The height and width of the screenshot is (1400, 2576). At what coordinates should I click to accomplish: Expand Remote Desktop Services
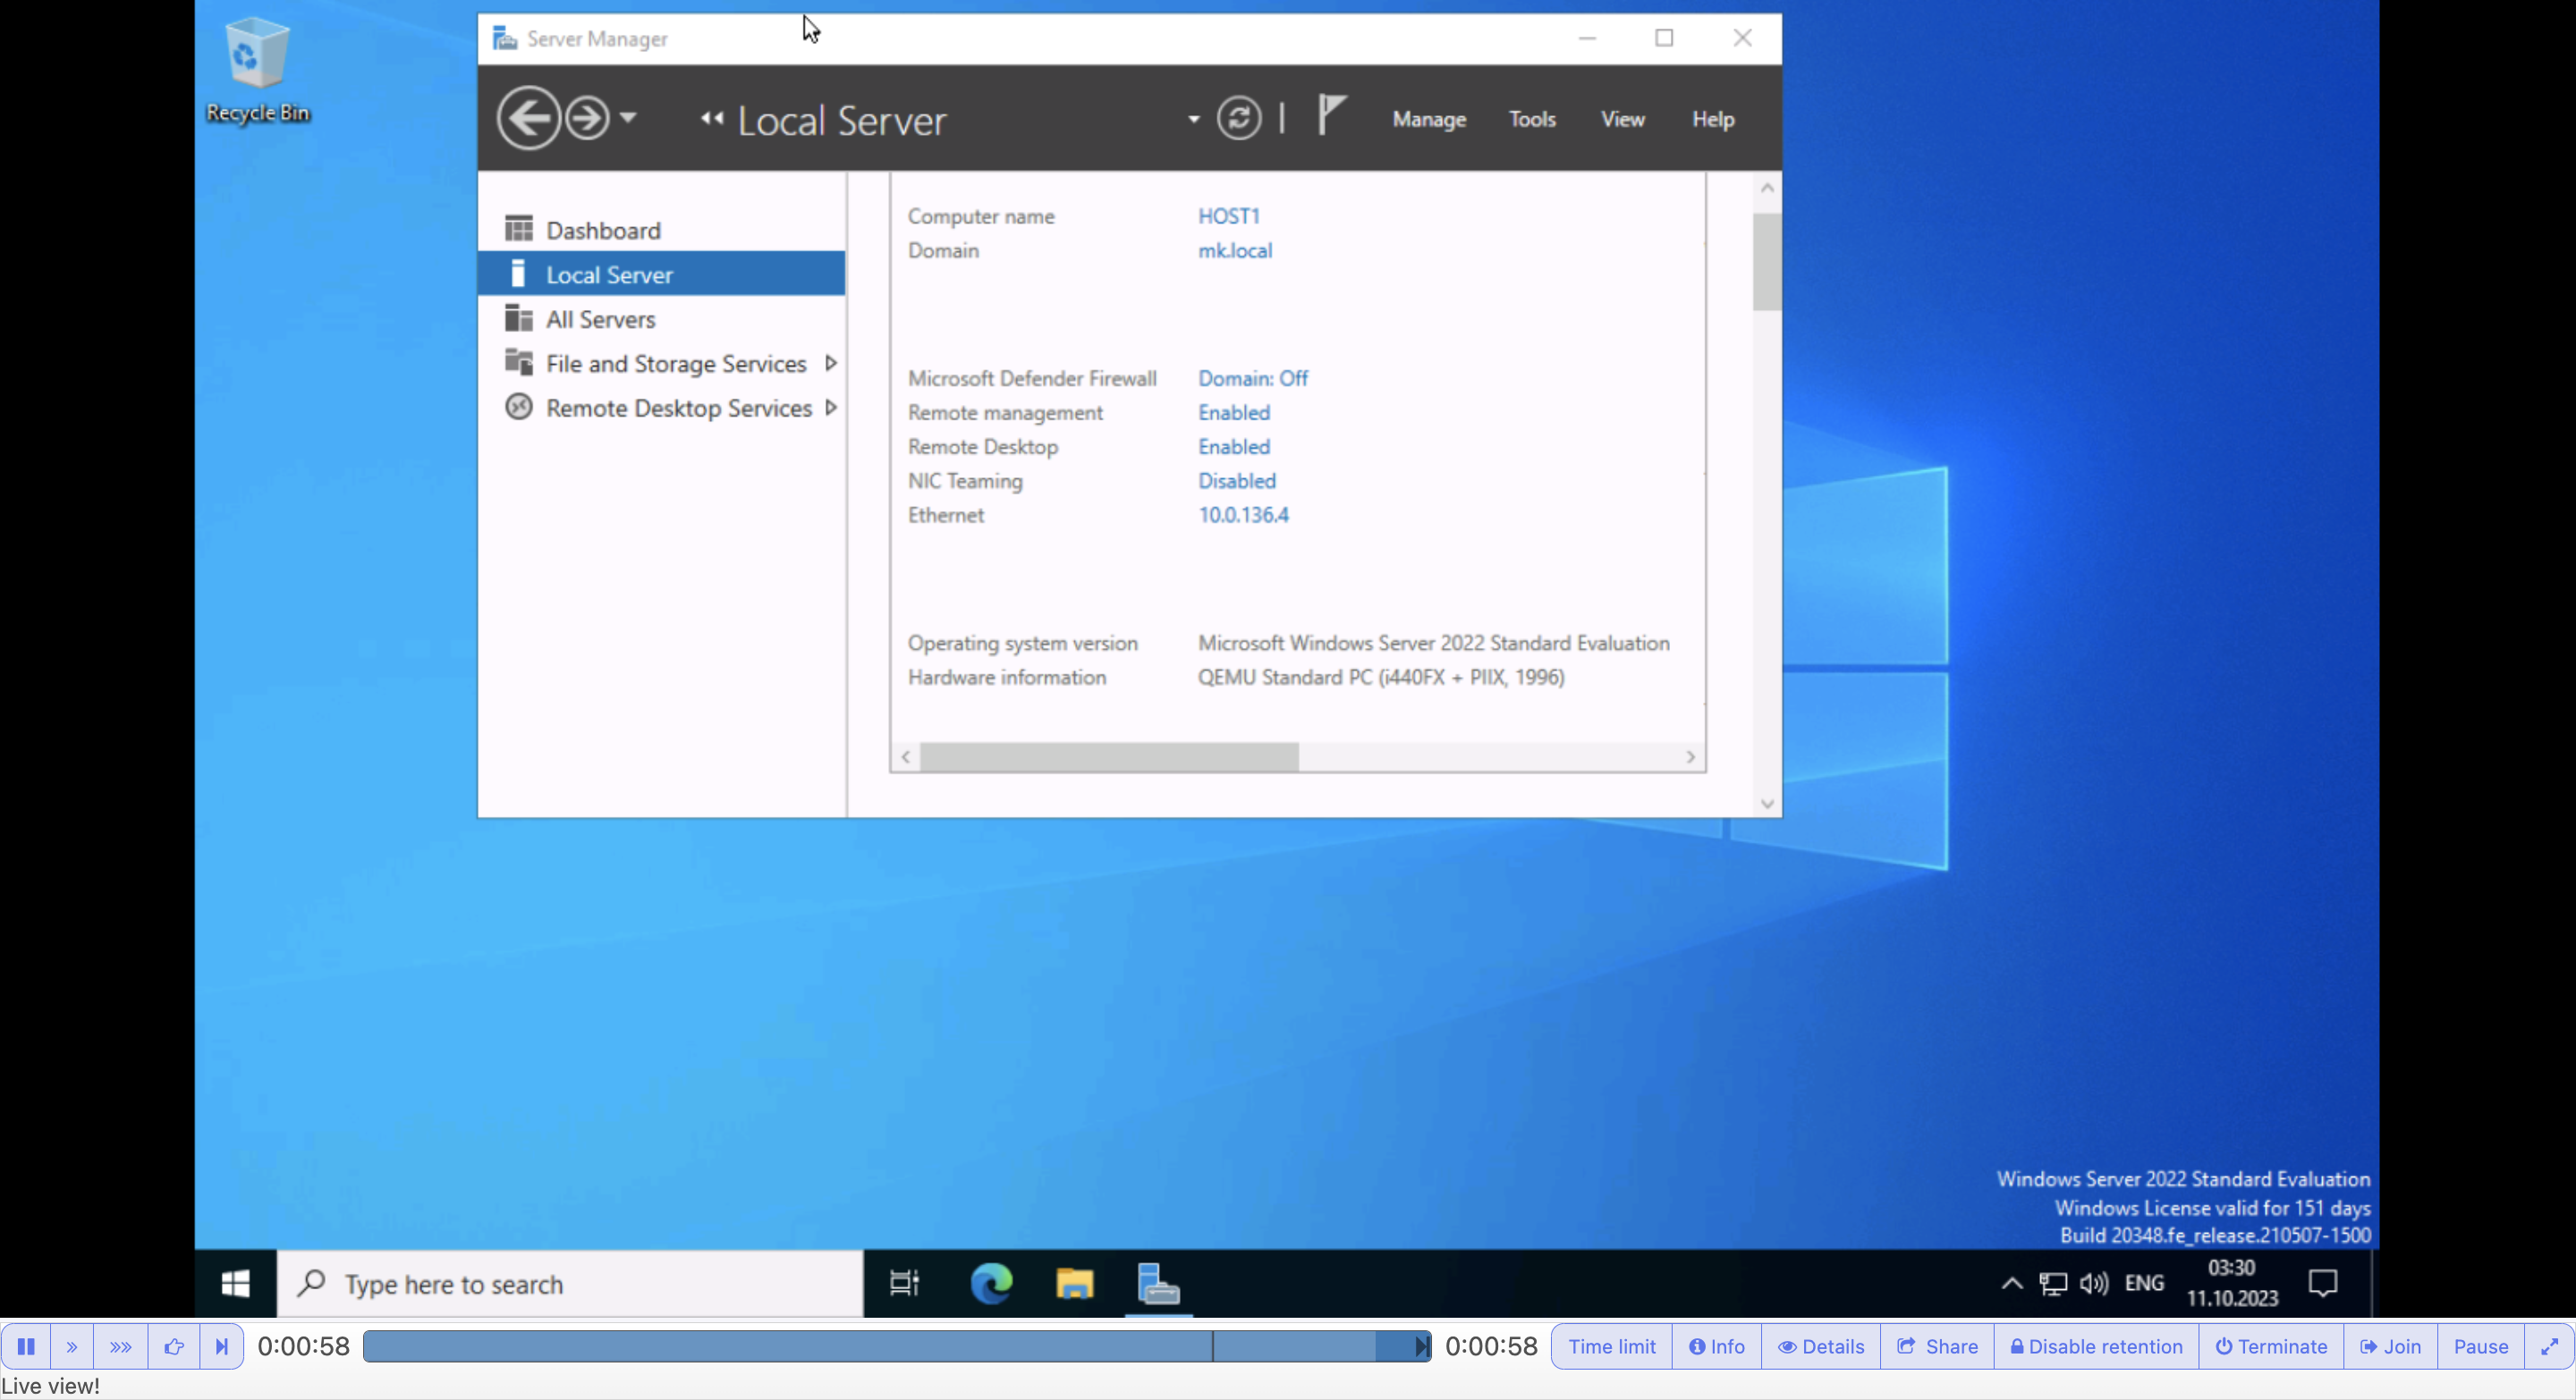point(832,408)
